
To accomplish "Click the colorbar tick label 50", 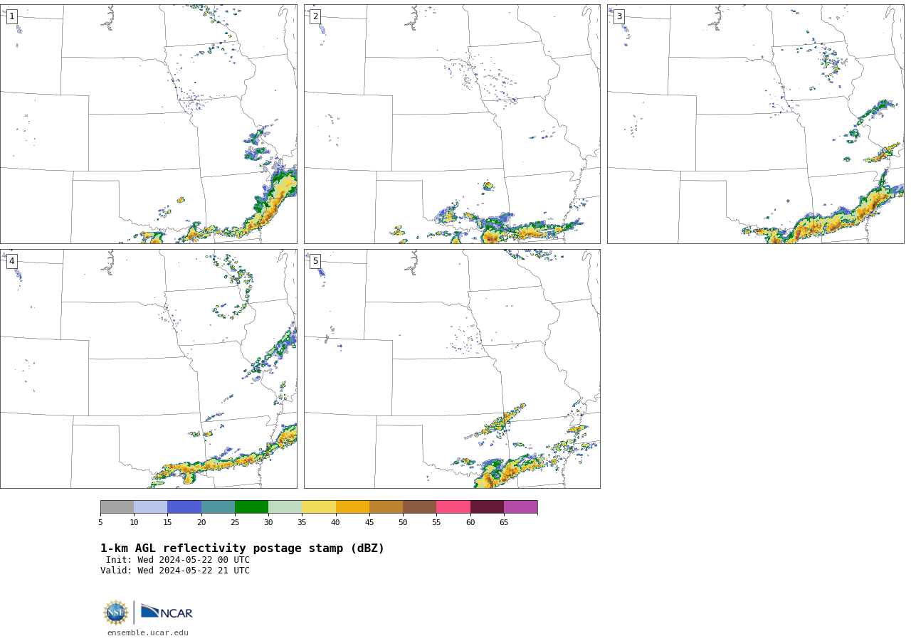I will point(403,522).
